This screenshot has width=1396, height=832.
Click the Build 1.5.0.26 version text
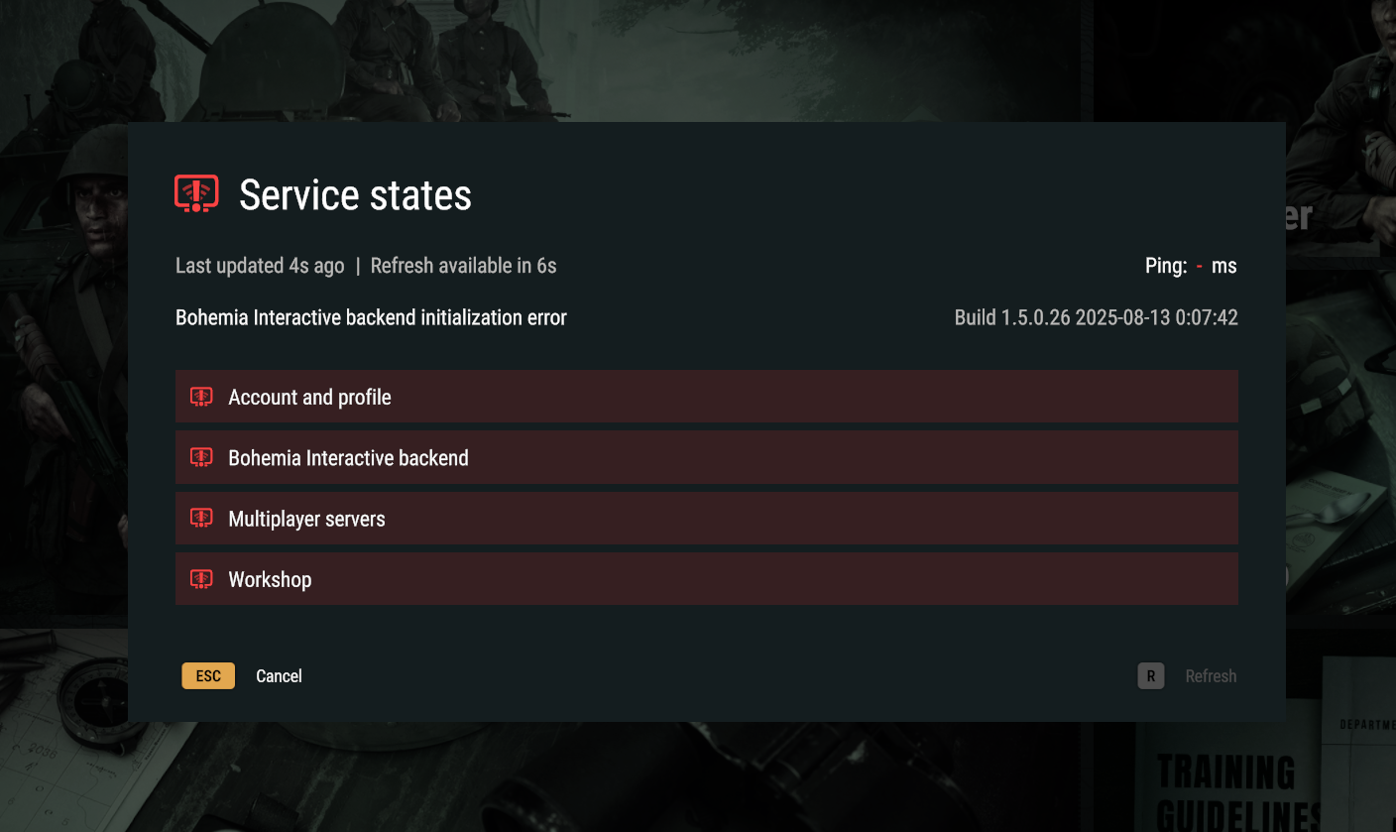click(1096, 318)
